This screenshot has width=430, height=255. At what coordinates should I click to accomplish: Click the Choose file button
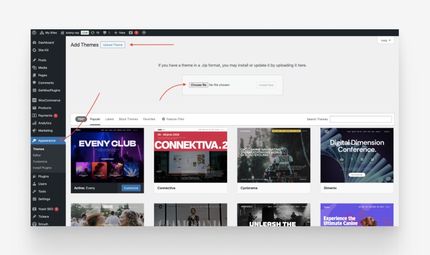pos(199,85)
